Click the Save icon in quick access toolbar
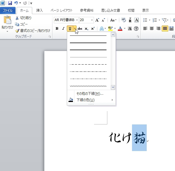 pos(10,3)
